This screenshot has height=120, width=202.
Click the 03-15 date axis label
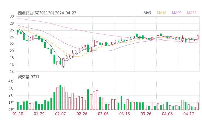pos(124,114)
